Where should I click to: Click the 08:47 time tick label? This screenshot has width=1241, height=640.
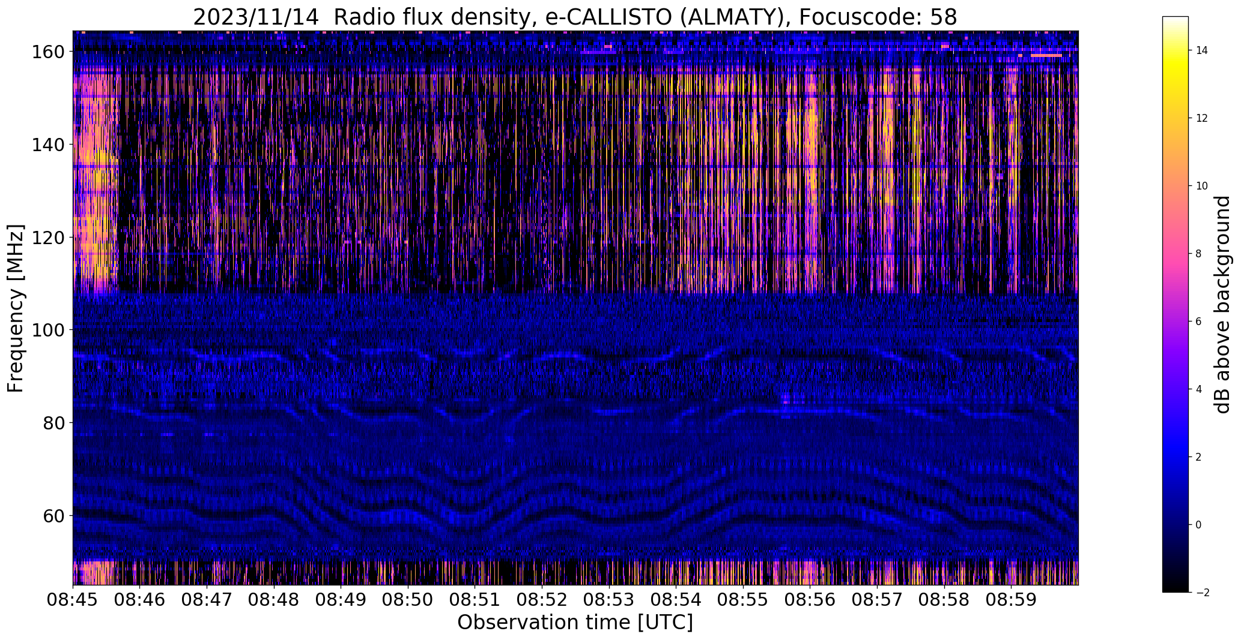(x=207, y=599)
